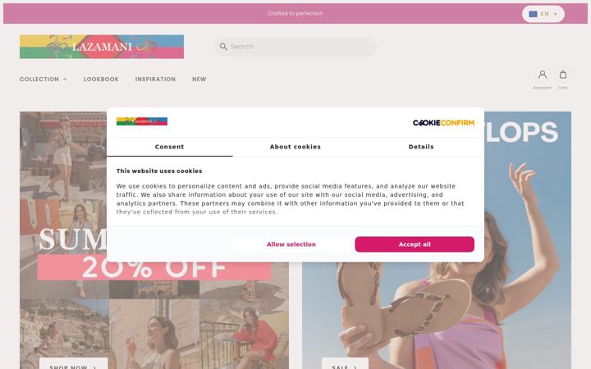Click the Accept all button
591x369 pixels.
click(415, 244)
